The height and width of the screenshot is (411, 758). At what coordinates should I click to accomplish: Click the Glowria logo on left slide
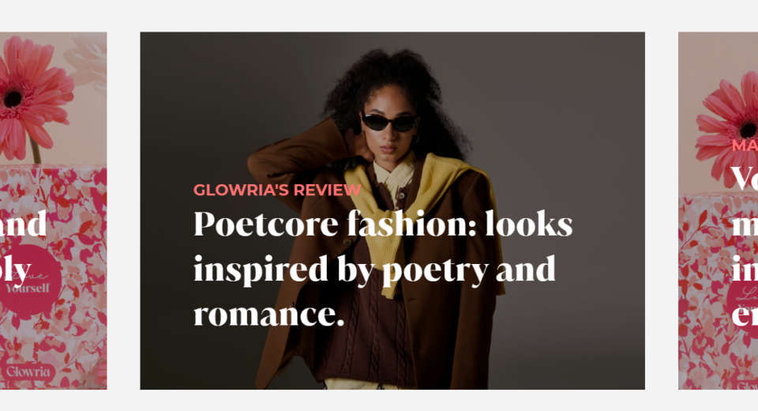click(28, 371)
